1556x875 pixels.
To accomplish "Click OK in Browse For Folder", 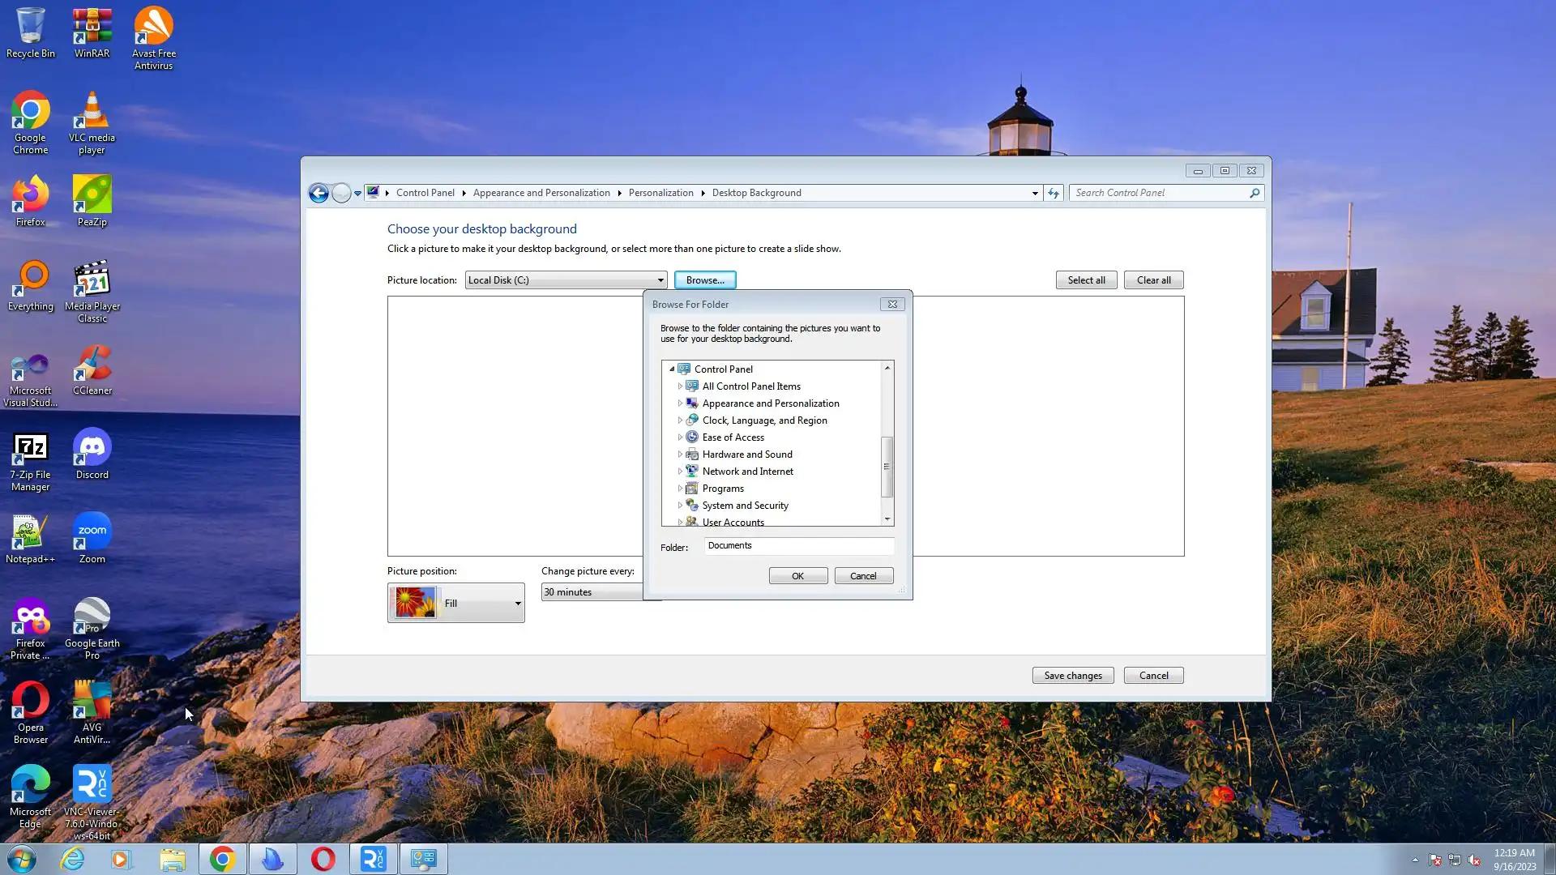I will click(797, 576).
